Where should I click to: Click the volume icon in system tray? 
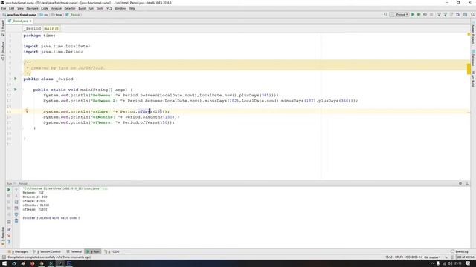pyautogui.click(x=450, y=263)
